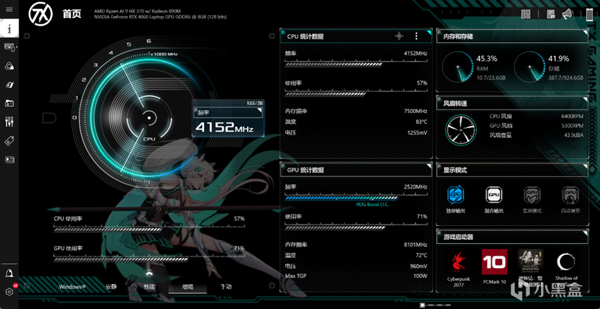The image size is (600, 309).
Task: Launch PCMark 10 from the game launcher
Action: pos(495,266)
